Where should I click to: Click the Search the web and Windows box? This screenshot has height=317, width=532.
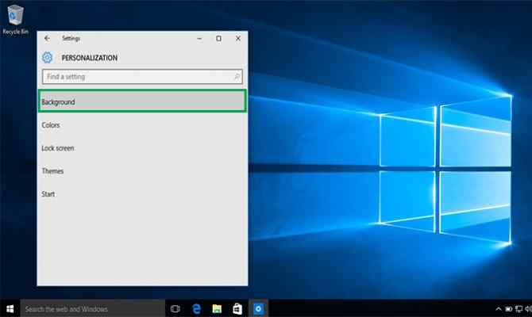pos(93,308)
